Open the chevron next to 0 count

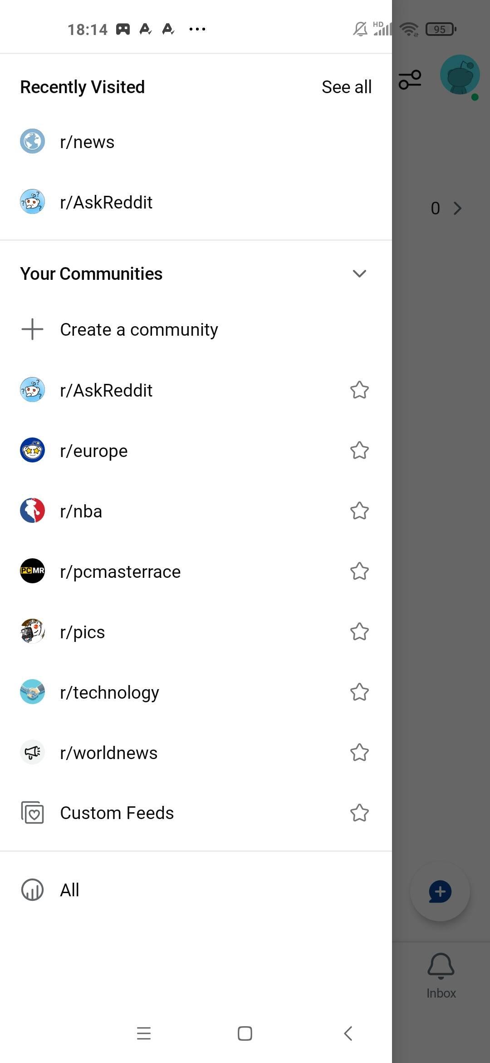coord(457,209)
